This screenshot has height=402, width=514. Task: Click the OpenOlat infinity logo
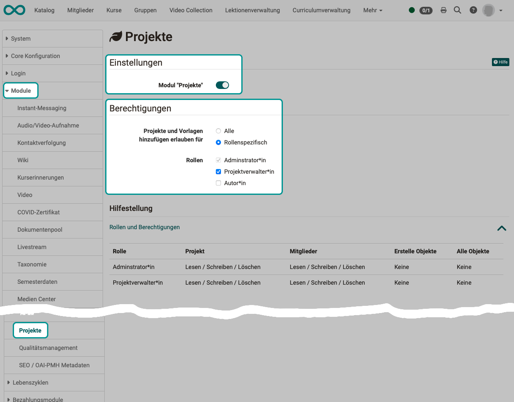pos(14,10)
